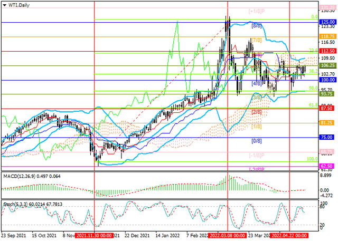Image resolution: width=338 pixels, height=241 pixels.
Task: Click the 2022.04.22 00:00 date marker
Action: [x=290, y=237]
